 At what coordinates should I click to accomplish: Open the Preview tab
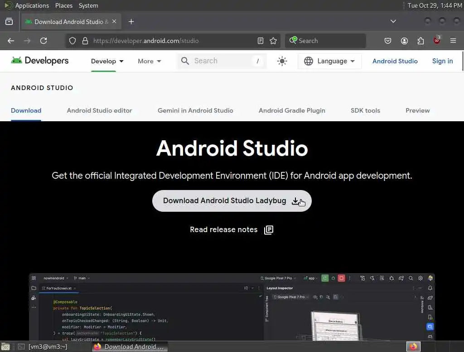click(x=417, y=110)
